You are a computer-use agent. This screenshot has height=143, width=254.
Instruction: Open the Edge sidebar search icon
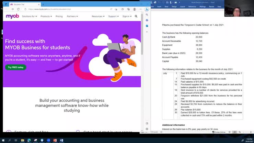(147, 15)
